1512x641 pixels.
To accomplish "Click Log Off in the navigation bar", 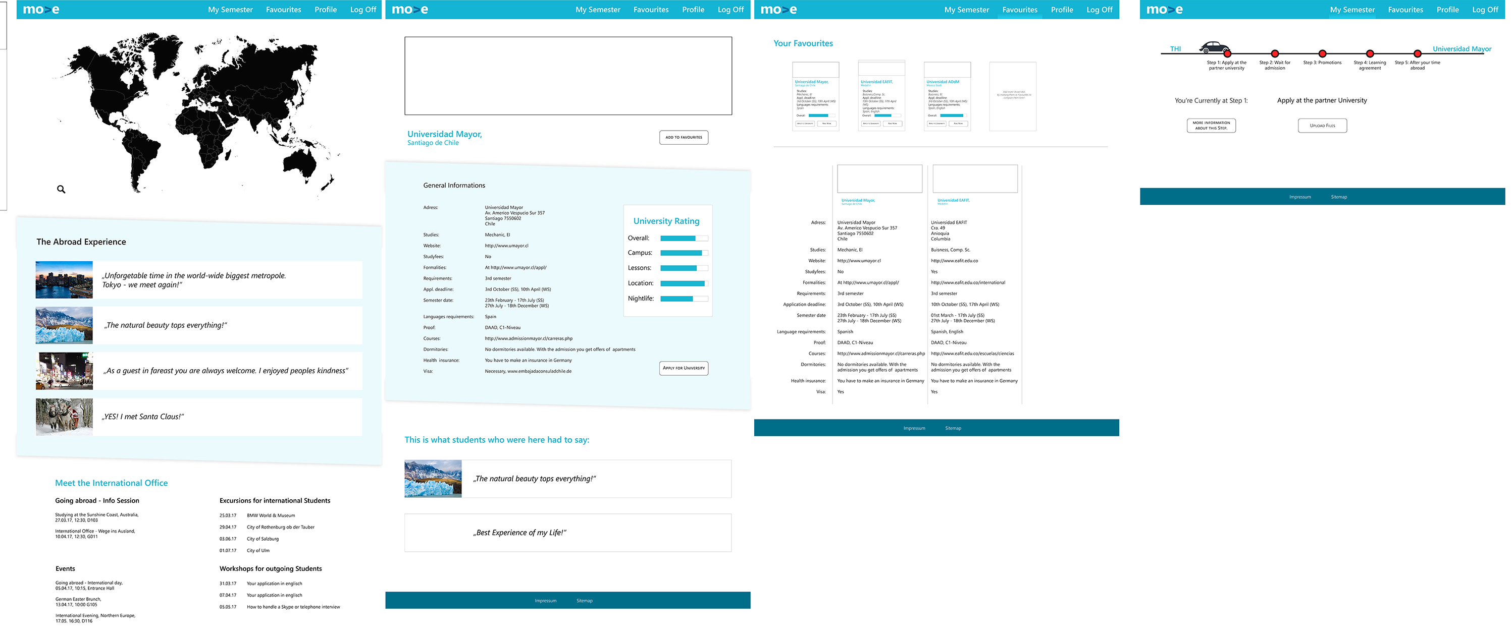I will coord(363,10).
